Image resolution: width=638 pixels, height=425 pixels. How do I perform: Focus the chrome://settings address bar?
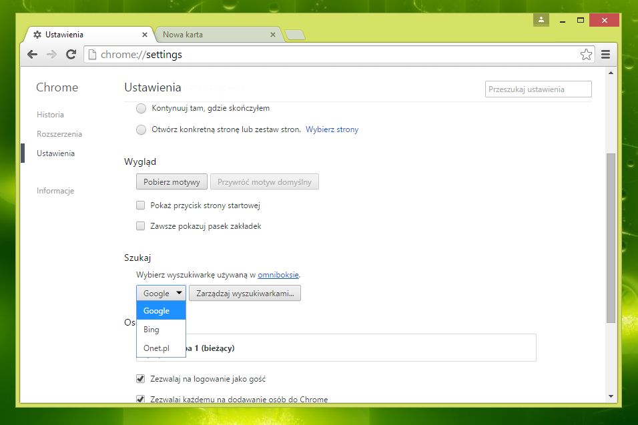click(x=339, y=55)
